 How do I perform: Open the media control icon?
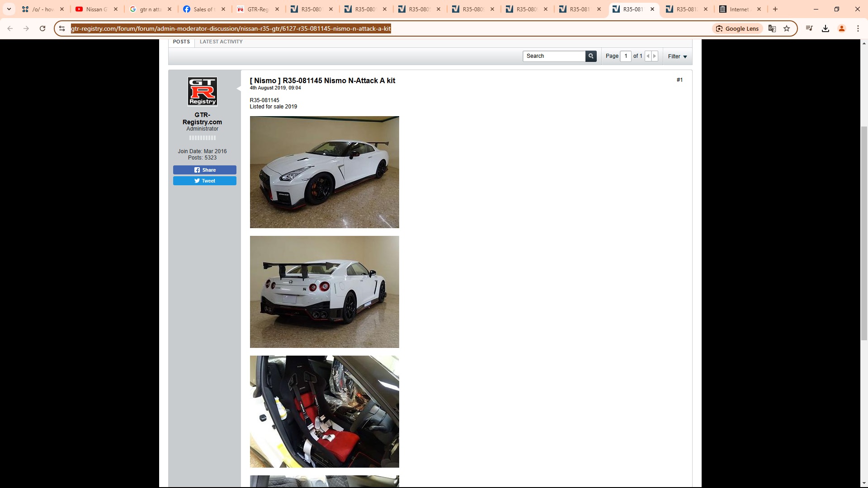[809, 28]
